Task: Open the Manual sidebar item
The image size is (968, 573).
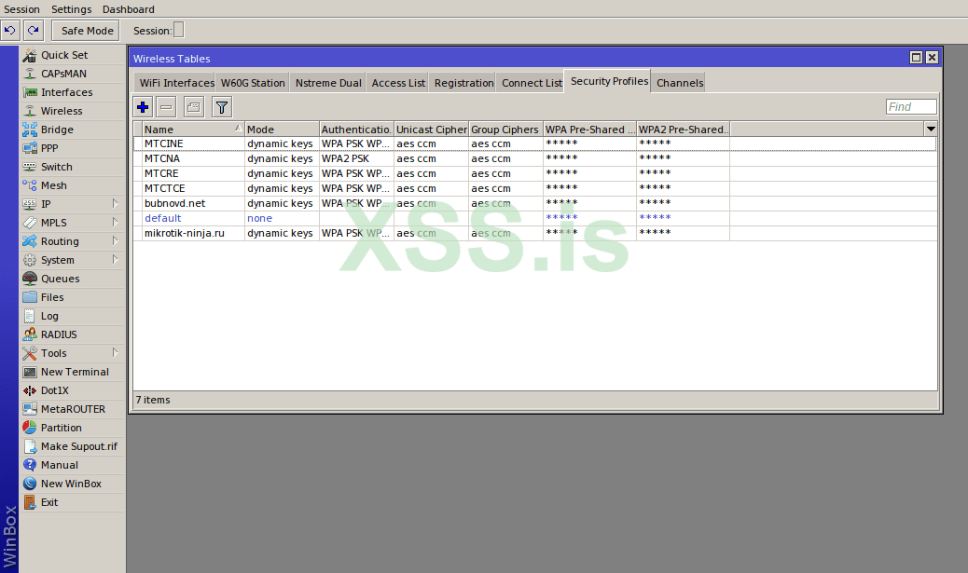Action: click(72, 465)
